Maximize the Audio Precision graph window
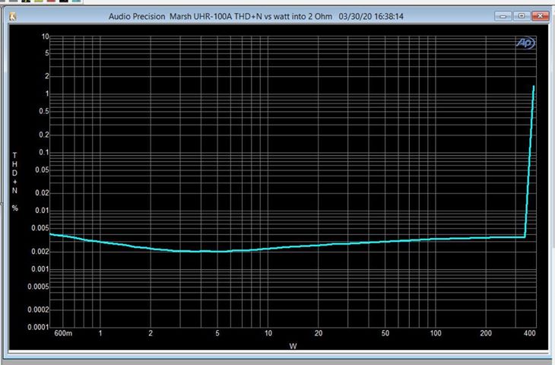The image size is (555, 365). pos(522,16)
